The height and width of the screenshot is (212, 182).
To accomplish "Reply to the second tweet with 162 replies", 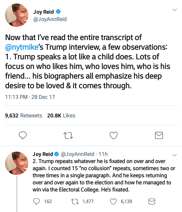I will [x=37, y=201].
